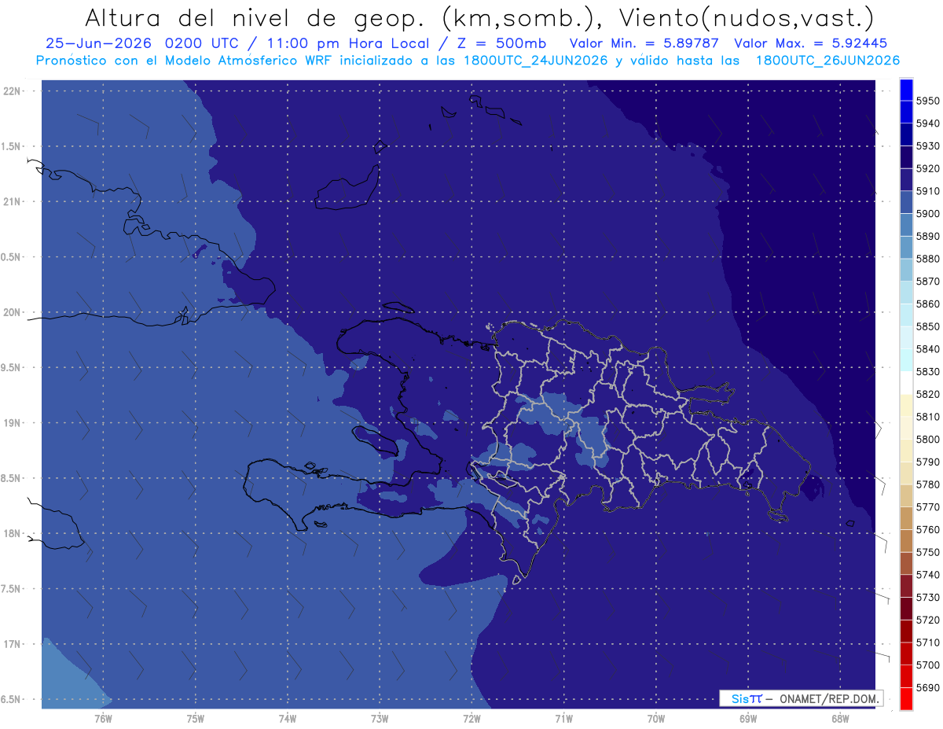Click the 5820 colorbar label
The image size is (943, 729).
[x=927, y=394]
